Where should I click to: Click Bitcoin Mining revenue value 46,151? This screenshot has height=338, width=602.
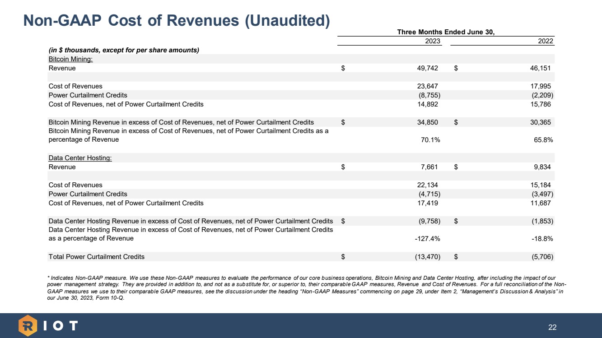tap(540, 68)
